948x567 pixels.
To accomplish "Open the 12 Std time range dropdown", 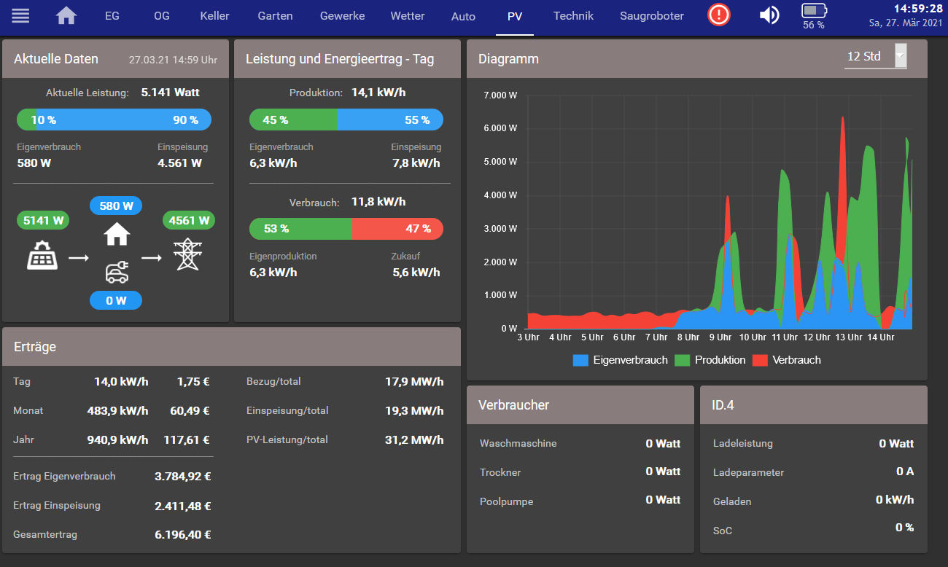I will point(875,56).
